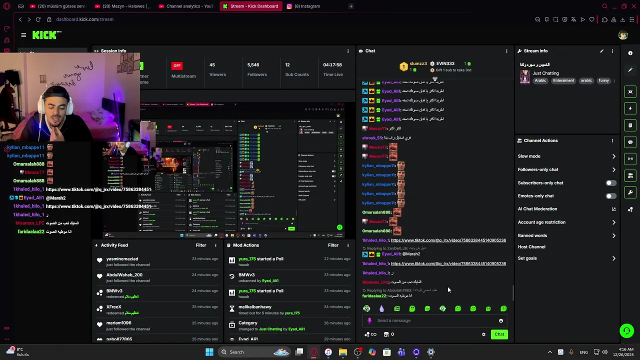Image resolution: width=640 pixels, height=360 pixels.
Task: Open chat settings gear icon
Action: pos(483,334)
